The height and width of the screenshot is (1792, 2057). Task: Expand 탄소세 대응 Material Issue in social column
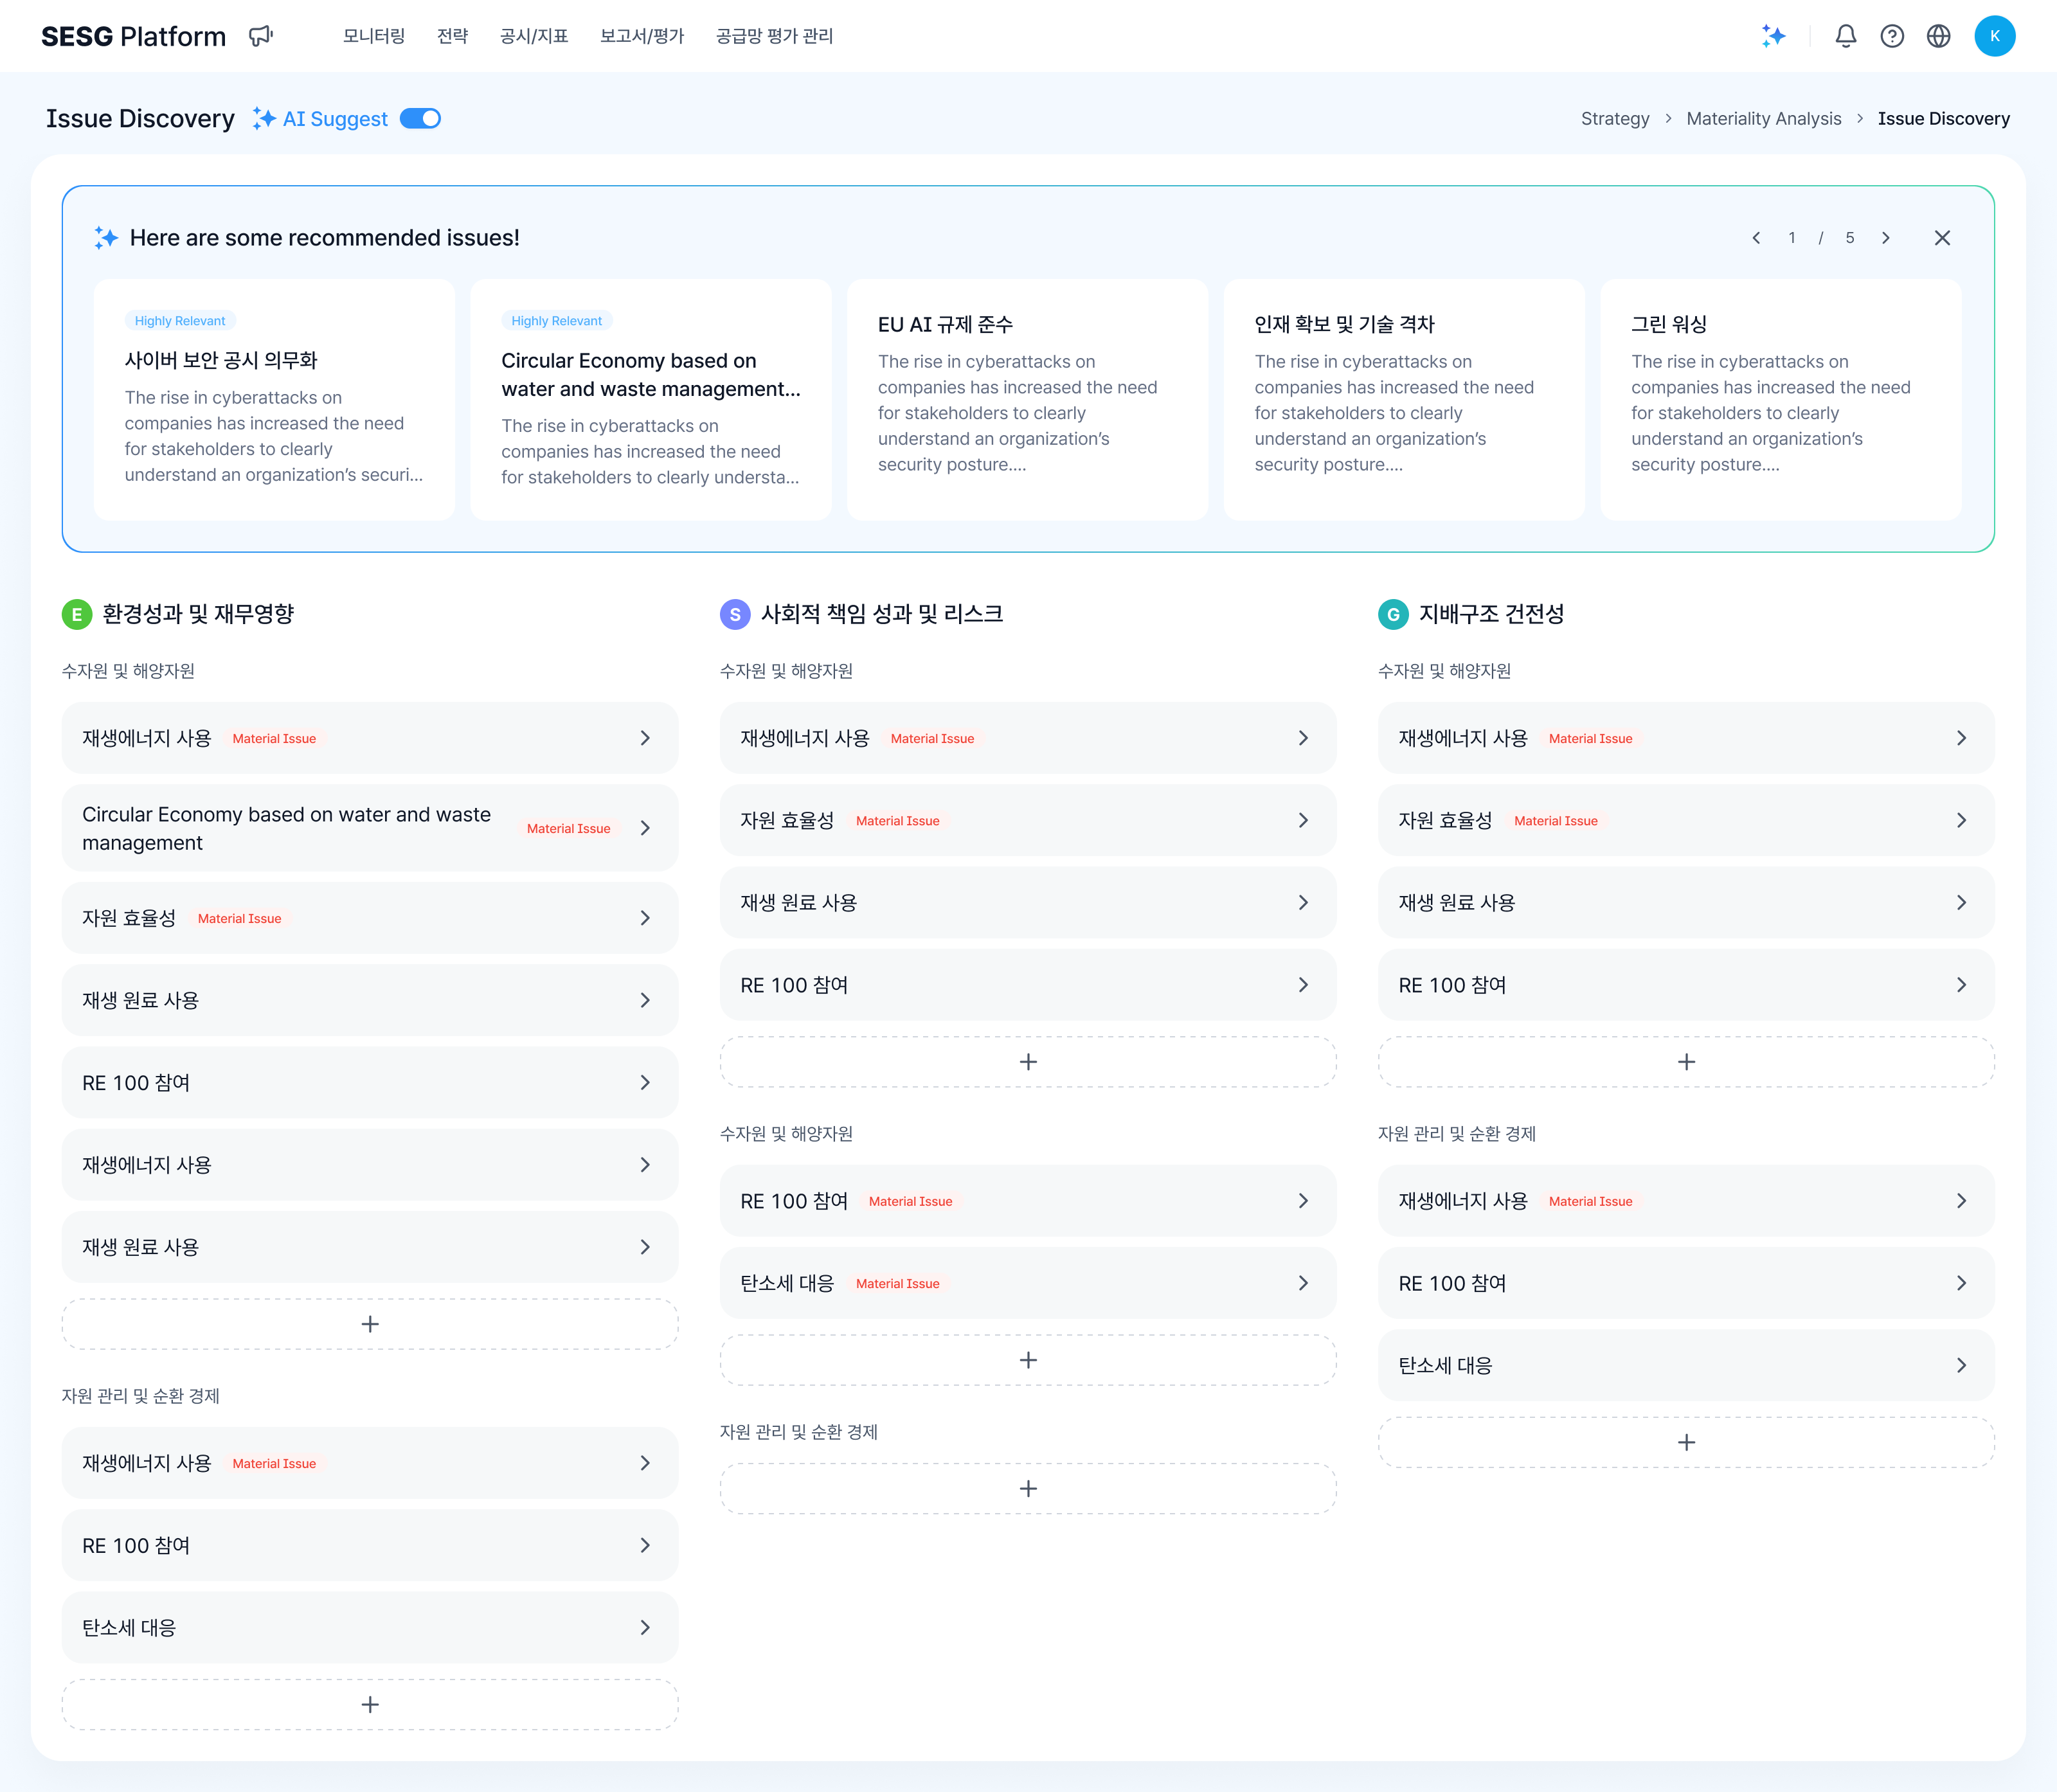point(1303,1283)
